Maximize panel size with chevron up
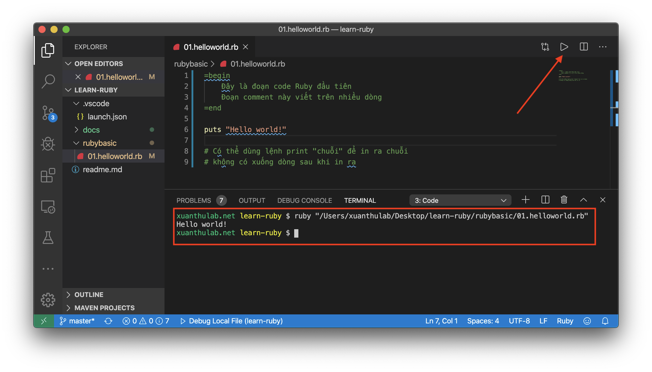 point(583,200)
